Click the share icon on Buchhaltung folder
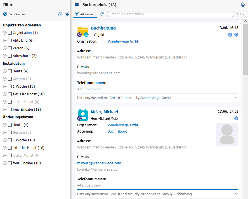 pyautogui.click(x=79, y=35)
